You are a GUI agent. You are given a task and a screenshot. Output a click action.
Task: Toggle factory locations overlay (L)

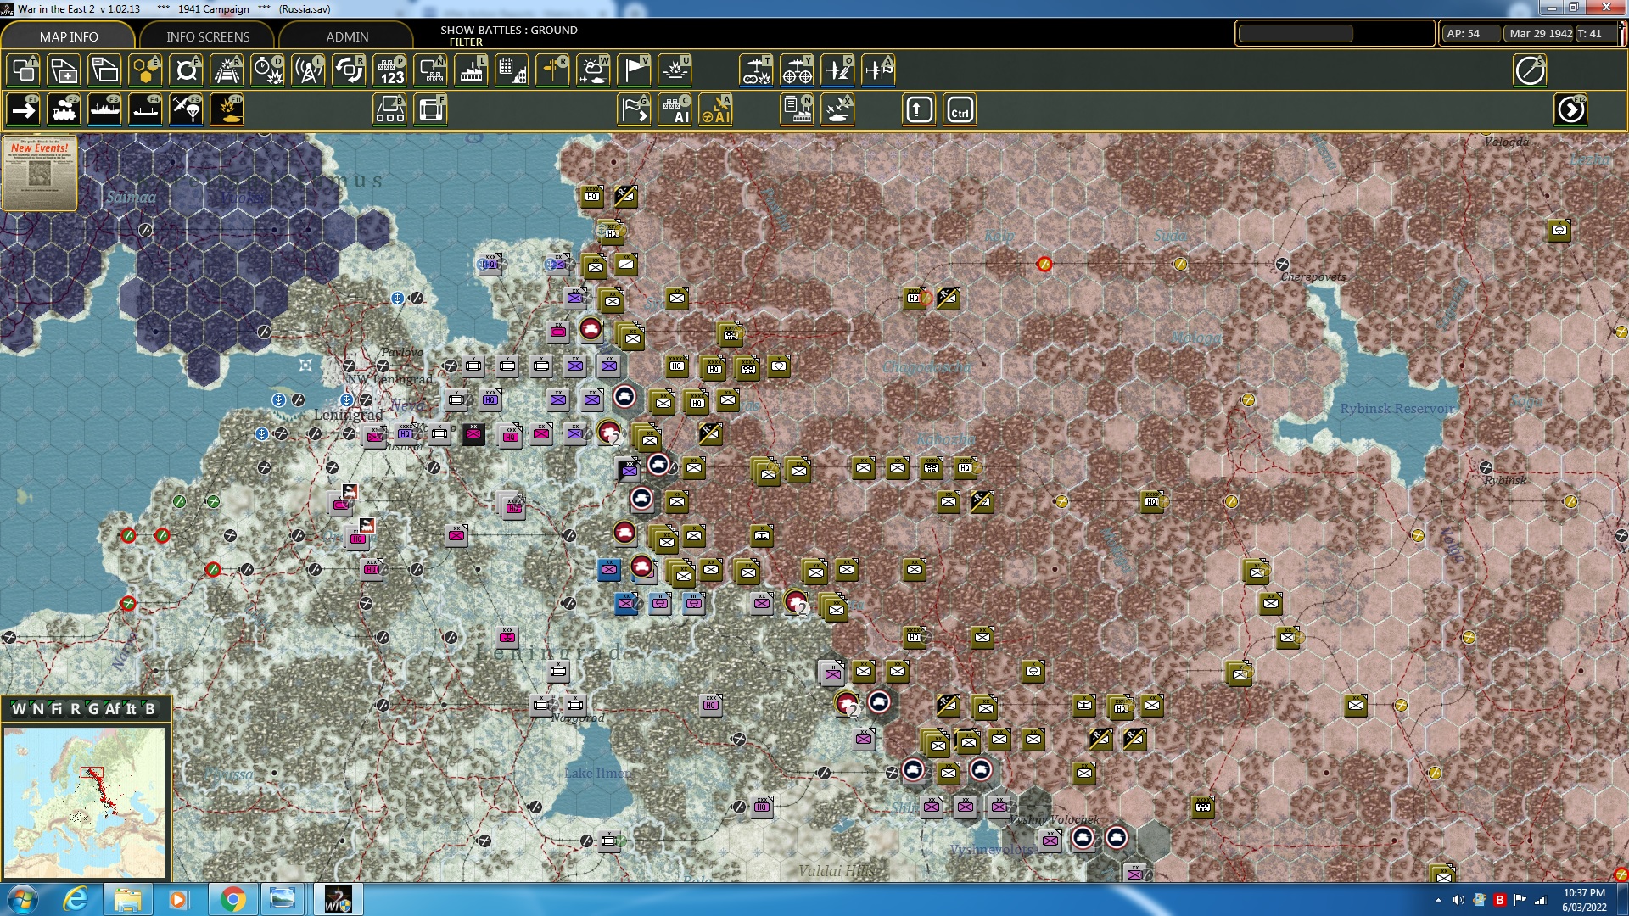click(471, 70)
